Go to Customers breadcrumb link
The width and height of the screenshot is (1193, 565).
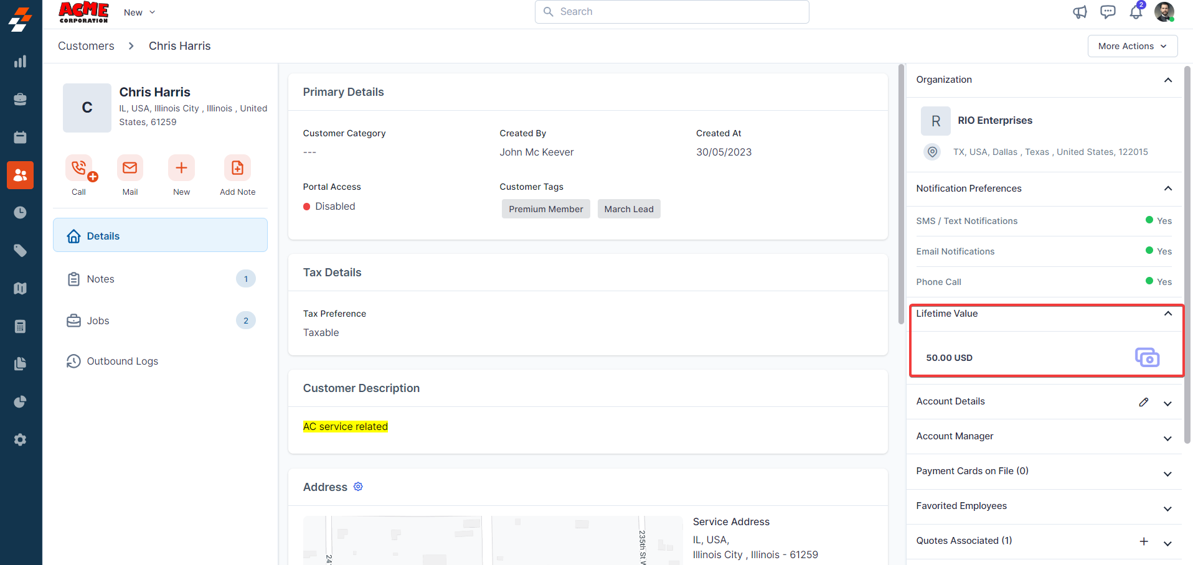click(86, 46)
